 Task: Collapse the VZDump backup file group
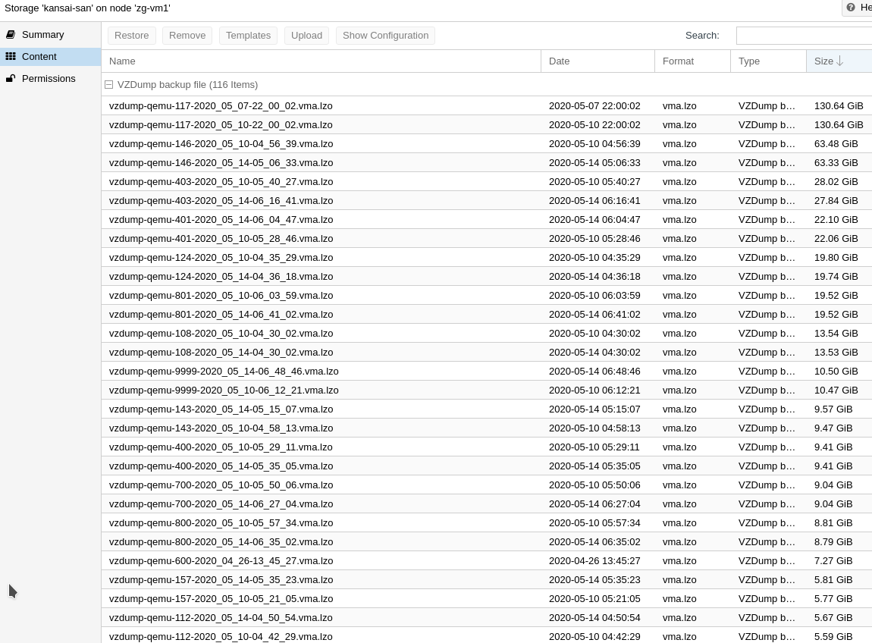click(x=109, y=85)
